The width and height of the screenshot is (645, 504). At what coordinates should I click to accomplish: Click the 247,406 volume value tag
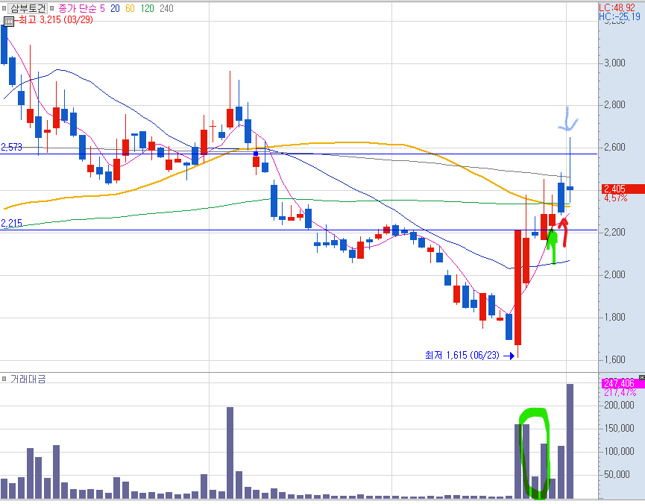pyautogui.click(x=622, y=383)
